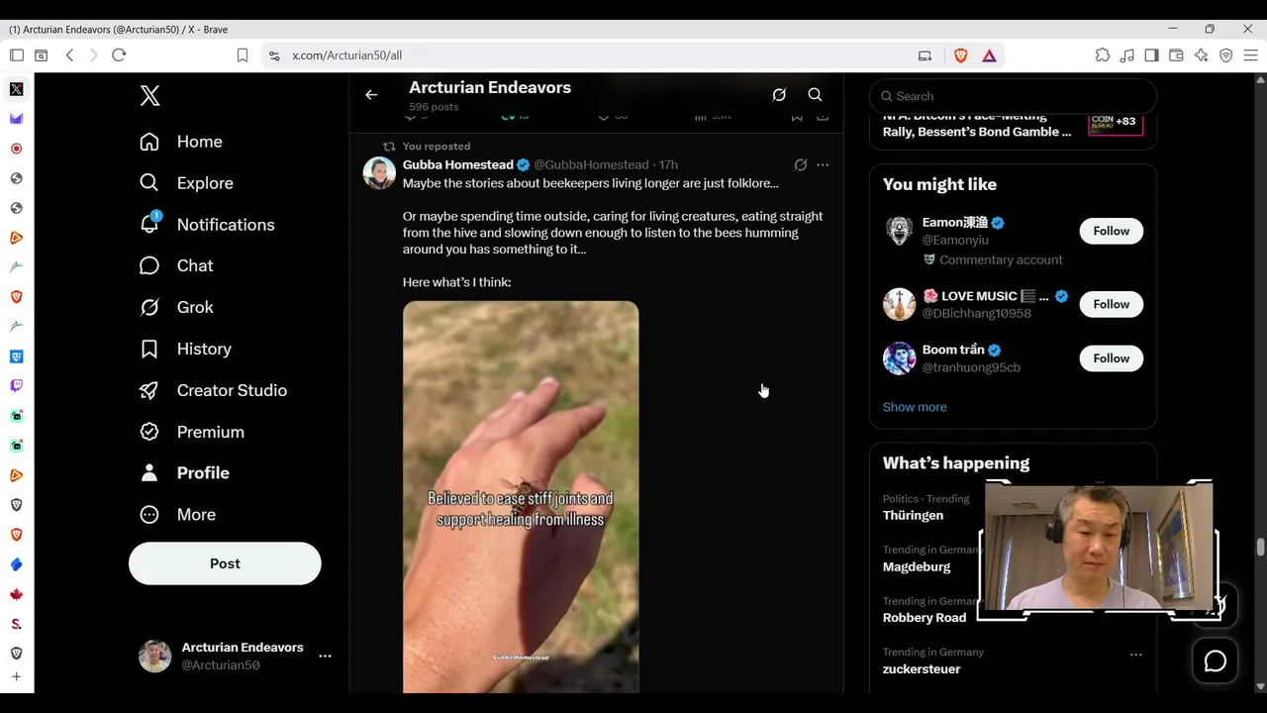Open the Brave VPN shield icon
The height and width of the screenshot is (713, 1267).
tap(1225, 55)
